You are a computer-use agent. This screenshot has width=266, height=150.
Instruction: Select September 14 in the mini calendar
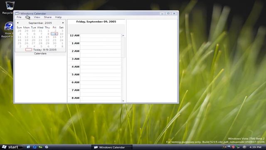(40, 37)
